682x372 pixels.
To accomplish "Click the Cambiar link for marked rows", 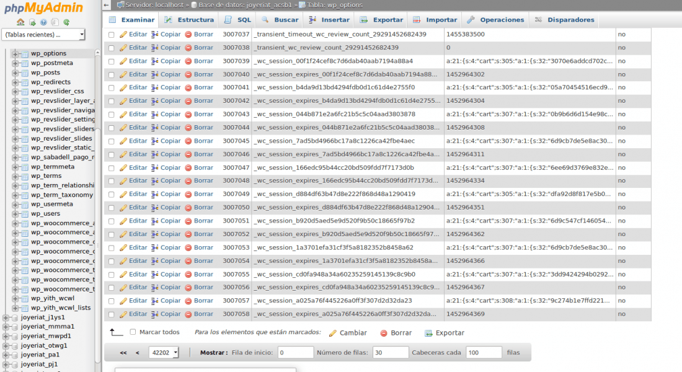I will (353, 333).
